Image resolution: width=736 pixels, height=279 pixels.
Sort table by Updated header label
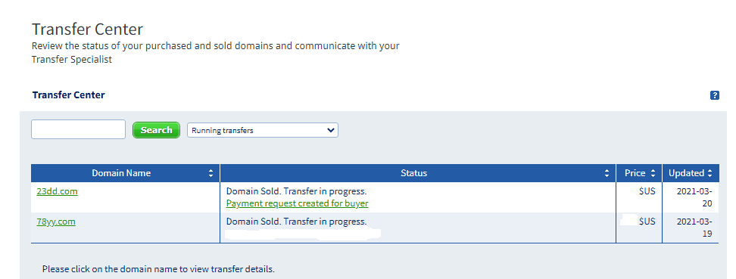click(686, 173)
